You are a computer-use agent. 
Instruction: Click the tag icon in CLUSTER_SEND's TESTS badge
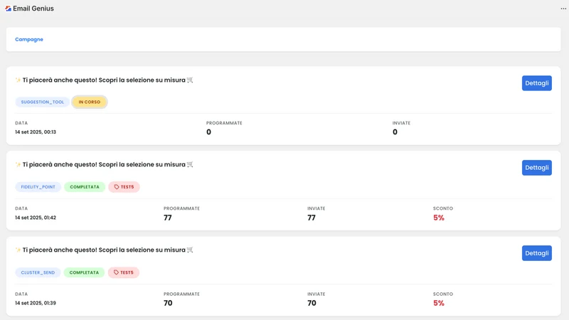116,272
